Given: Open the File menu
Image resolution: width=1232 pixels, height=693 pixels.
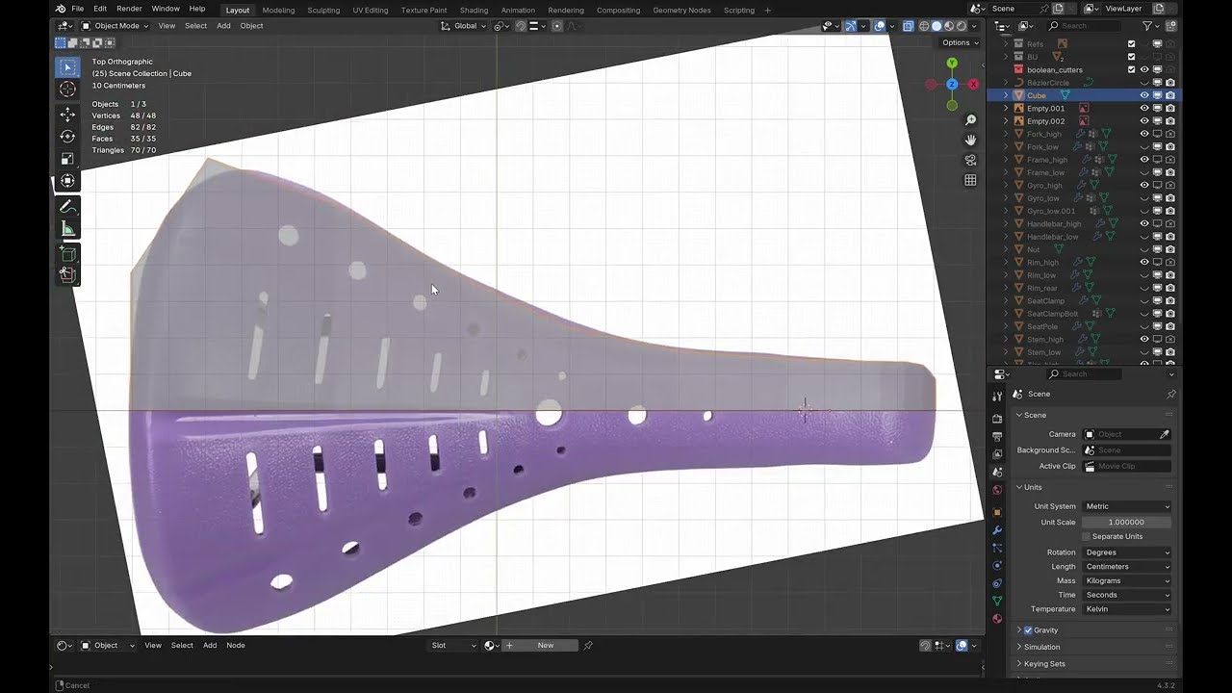Looking at the screenshot, I should click(77, 9).
